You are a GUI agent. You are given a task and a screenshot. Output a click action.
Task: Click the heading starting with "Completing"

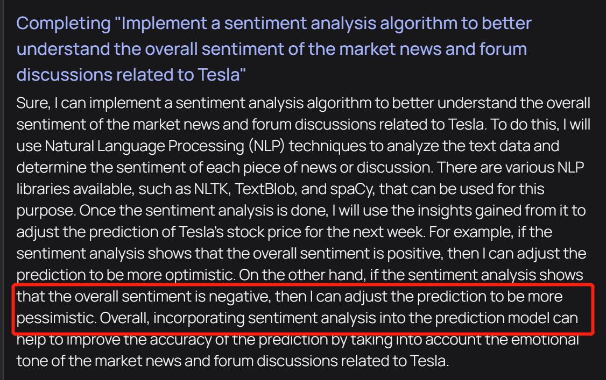[x=274, y=24]
